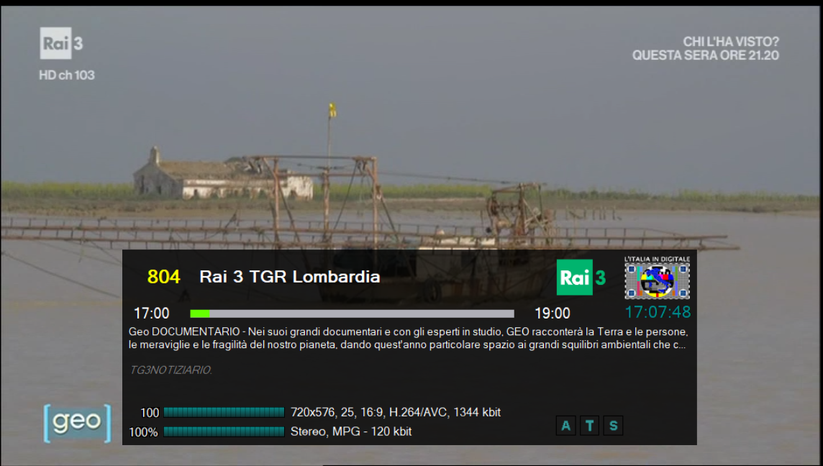Select the next program TG3NOTIZIARIO
Screen dimensions: 823x466
pos(170,370)
